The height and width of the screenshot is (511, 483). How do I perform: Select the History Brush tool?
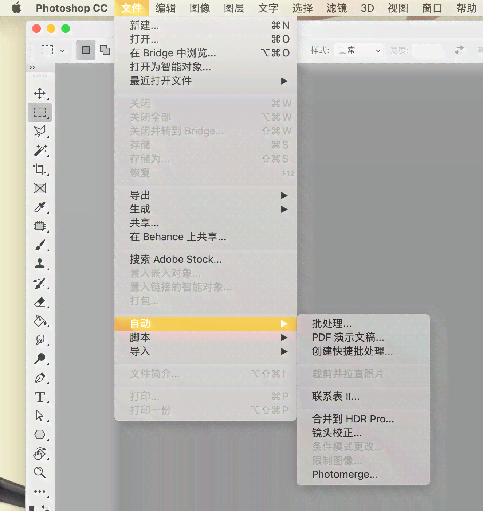point(40,283)
